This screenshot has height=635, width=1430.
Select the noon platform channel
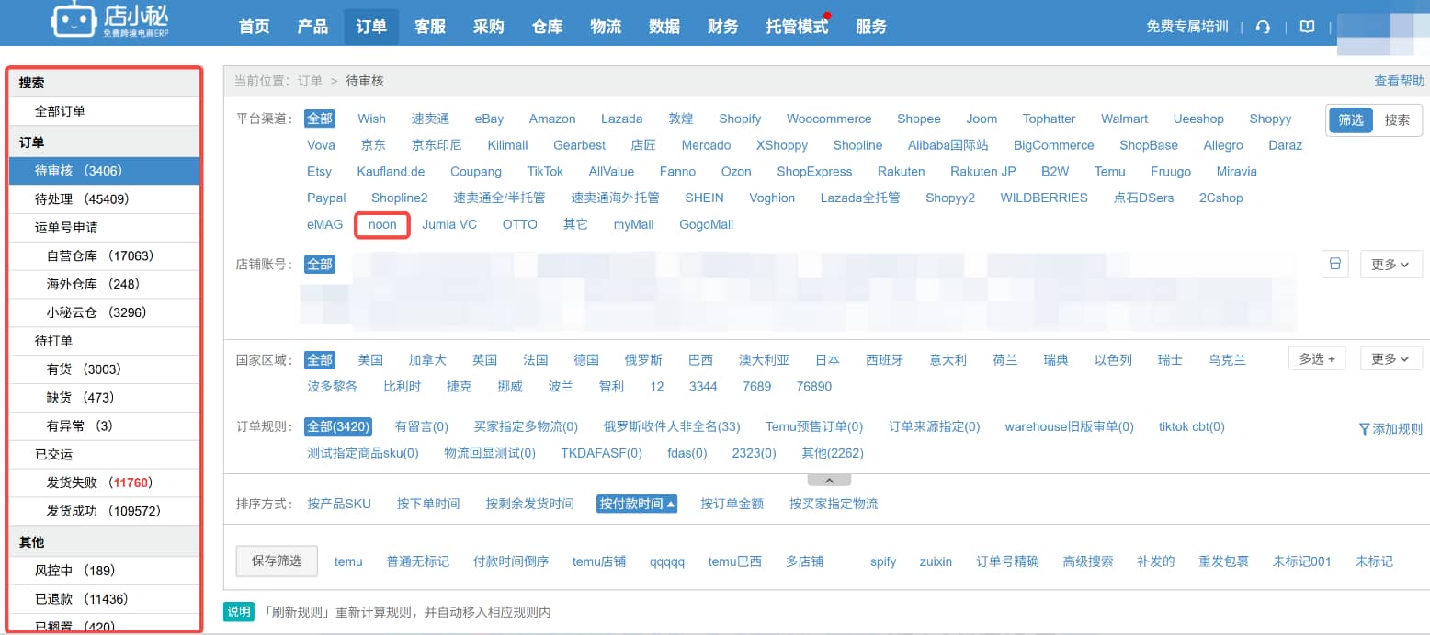[x=382, y=224]
